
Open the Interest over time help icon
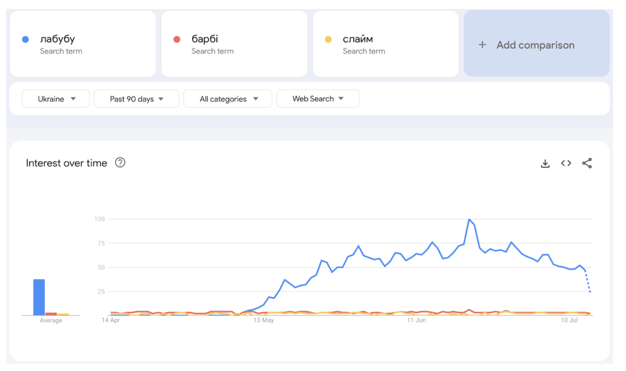(x=120, y=162)
